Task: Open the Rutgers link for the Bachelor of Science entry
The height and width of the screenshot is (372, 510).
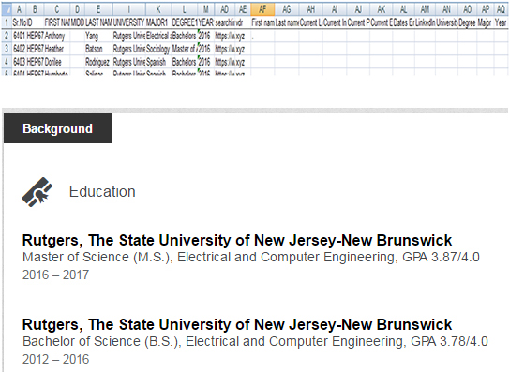Action: click(237, 325)
